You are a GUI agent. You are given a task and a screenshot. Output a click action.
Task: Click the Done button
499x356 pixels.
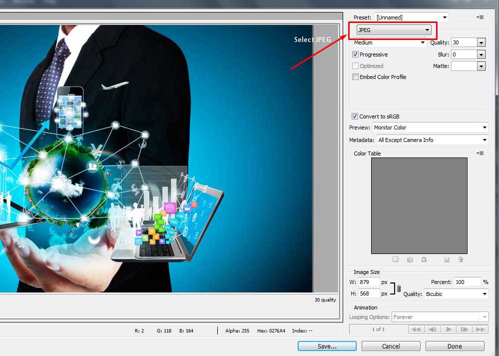[455, 346]
